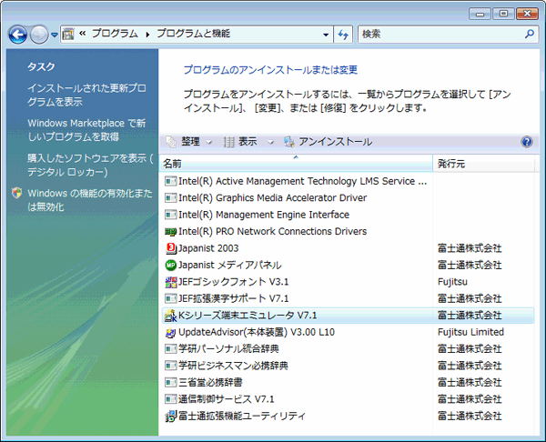Select the JEF拡張漢字サポート V7.1 icon
Image resolution: width=546 pixels, height=442 pixels.
[x=171, y=298]
